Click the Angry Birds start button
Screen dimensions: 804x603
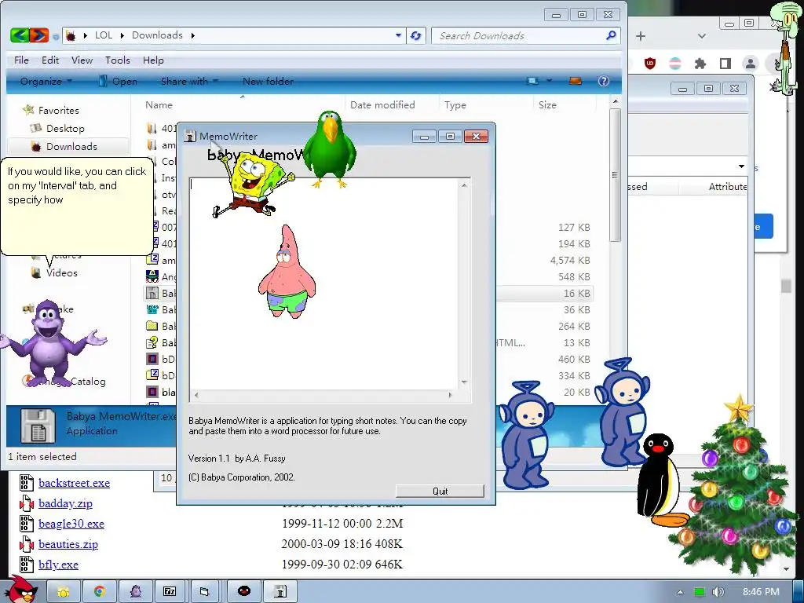[x=20, y=589]
